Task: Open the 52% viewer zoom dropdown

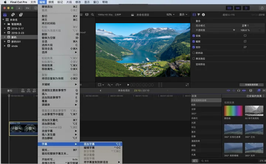Action: [170, 15]
